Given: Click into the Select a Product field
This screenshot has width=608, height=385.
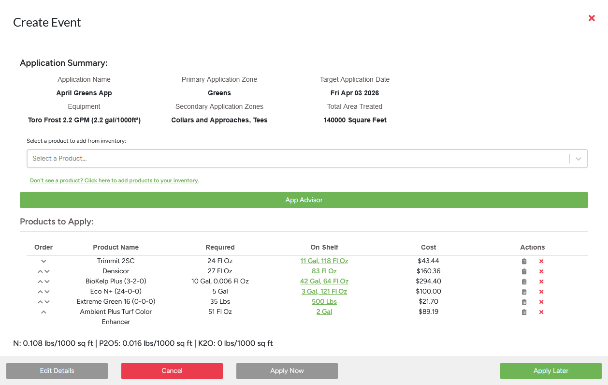Looking at the screenshot, I should click(290, 159).
